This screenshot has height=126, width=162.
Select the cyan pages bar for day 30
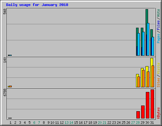click(148, 39)
